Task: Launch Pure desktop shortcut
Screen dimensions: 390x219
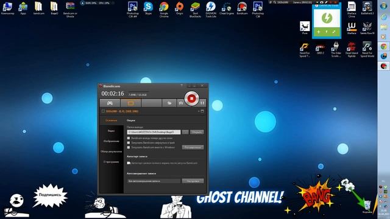Action: tap(305, 28)
